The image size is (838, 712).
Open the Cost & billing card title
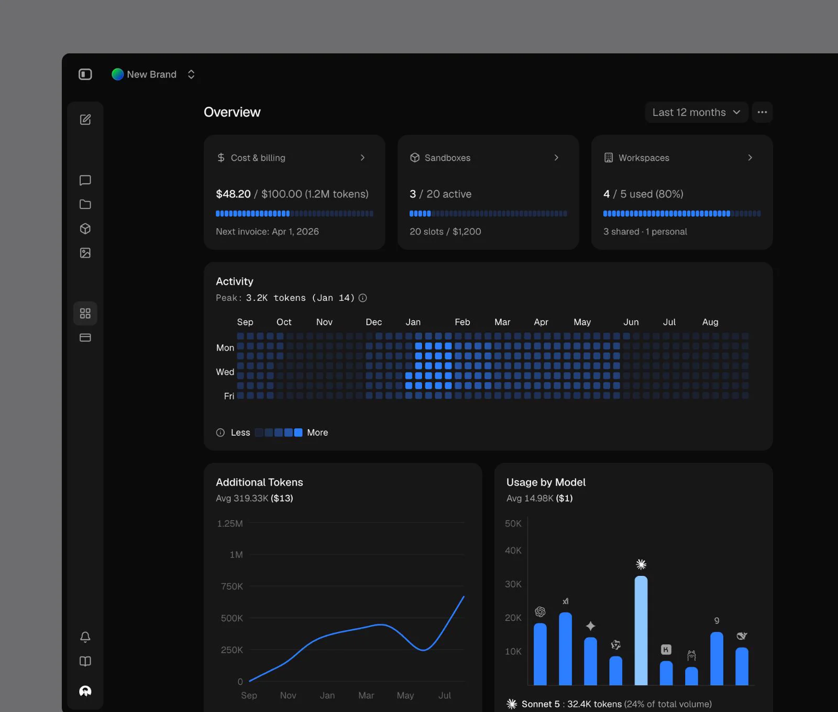258,158
